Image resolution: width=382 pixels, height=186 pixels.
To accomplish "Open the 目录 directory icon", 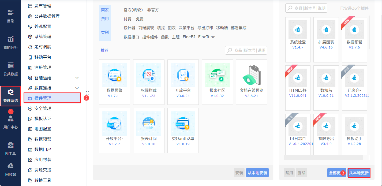I will coord(10,12).
